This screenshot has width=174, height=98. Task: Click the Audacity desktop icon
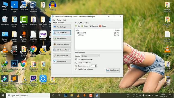click(52, 6)
